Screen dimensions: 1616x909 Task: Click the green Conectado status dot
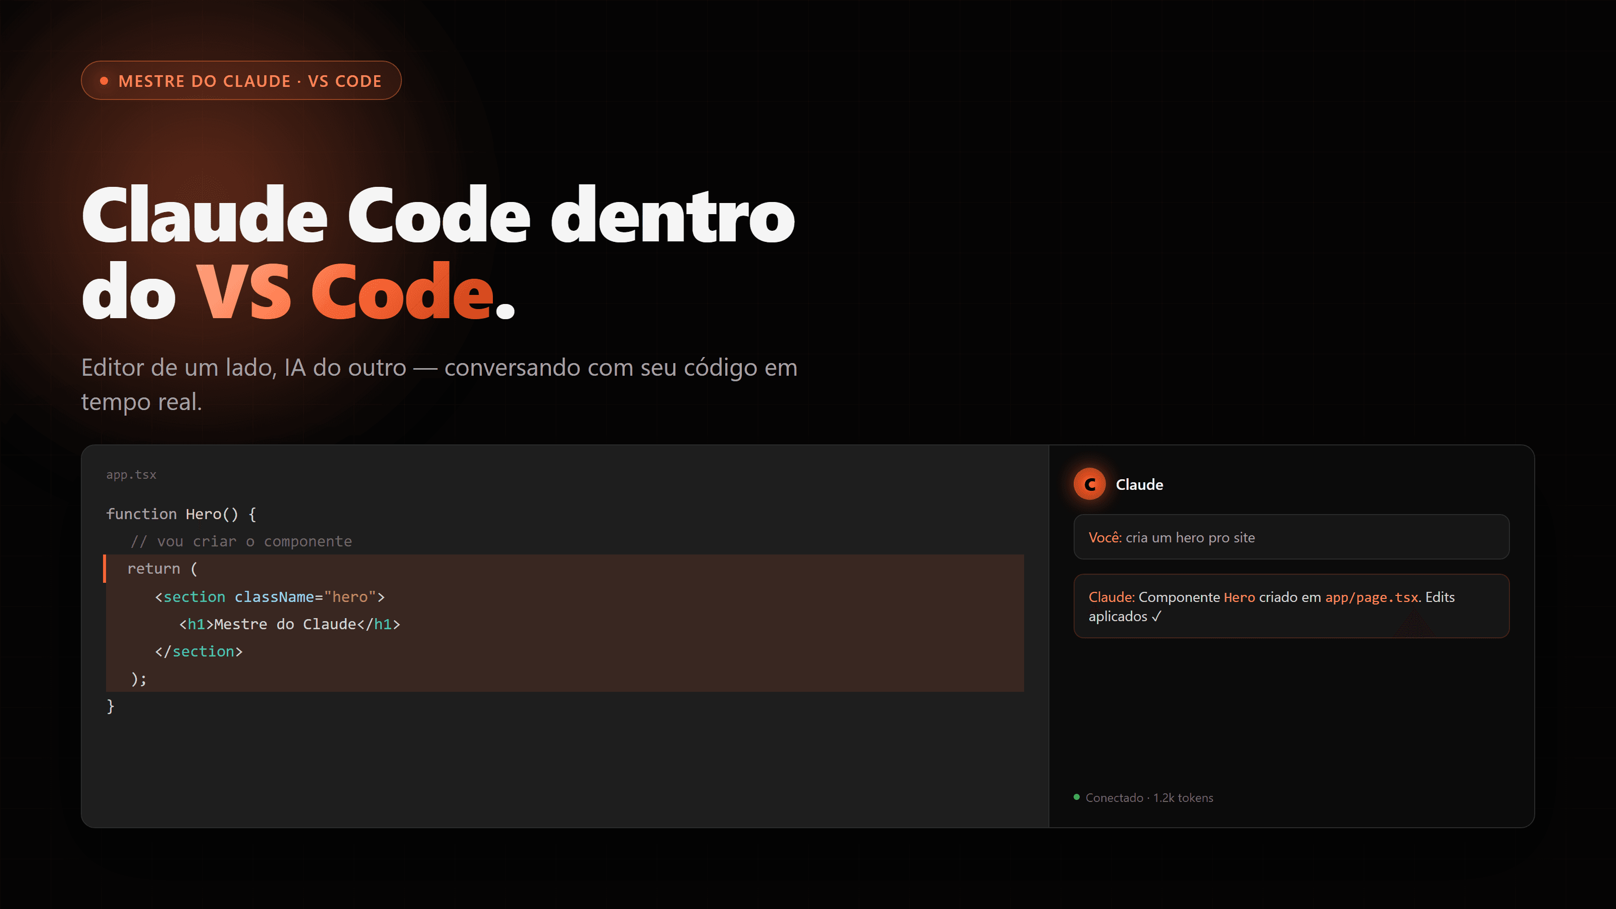pos(1077,797)
